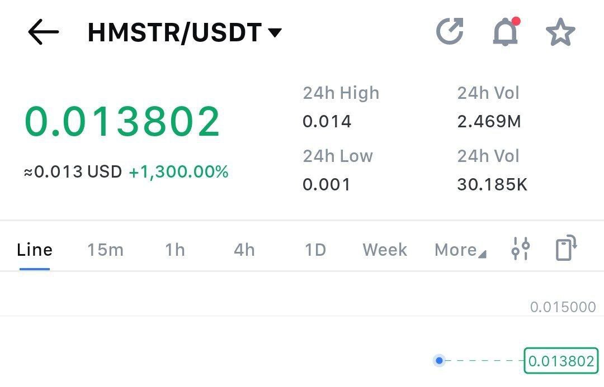
Task: Open the share icon at top
Action: [x=450, y=31]
